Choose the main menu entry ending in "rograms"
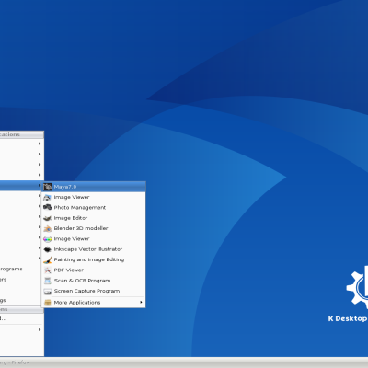 click(x=21, y=269)
